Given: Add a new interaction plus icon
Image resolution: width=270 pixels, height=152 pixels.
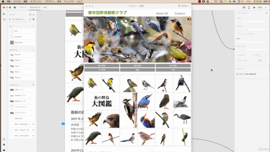Looking at the screenshot, I should click(x=267, y=13).
